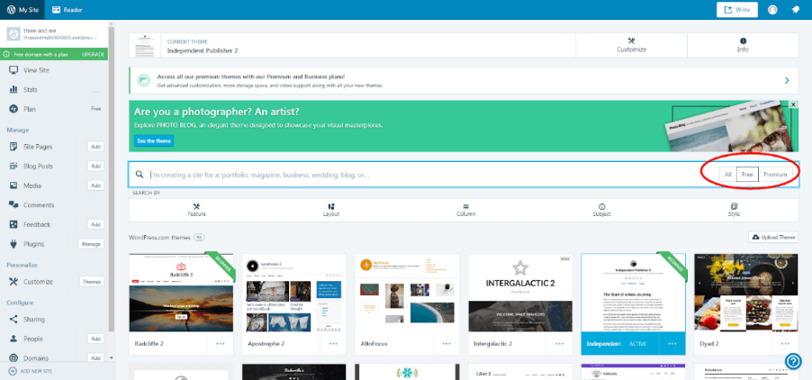Open AltoFocus more options menu

click(x=447, y=343)
